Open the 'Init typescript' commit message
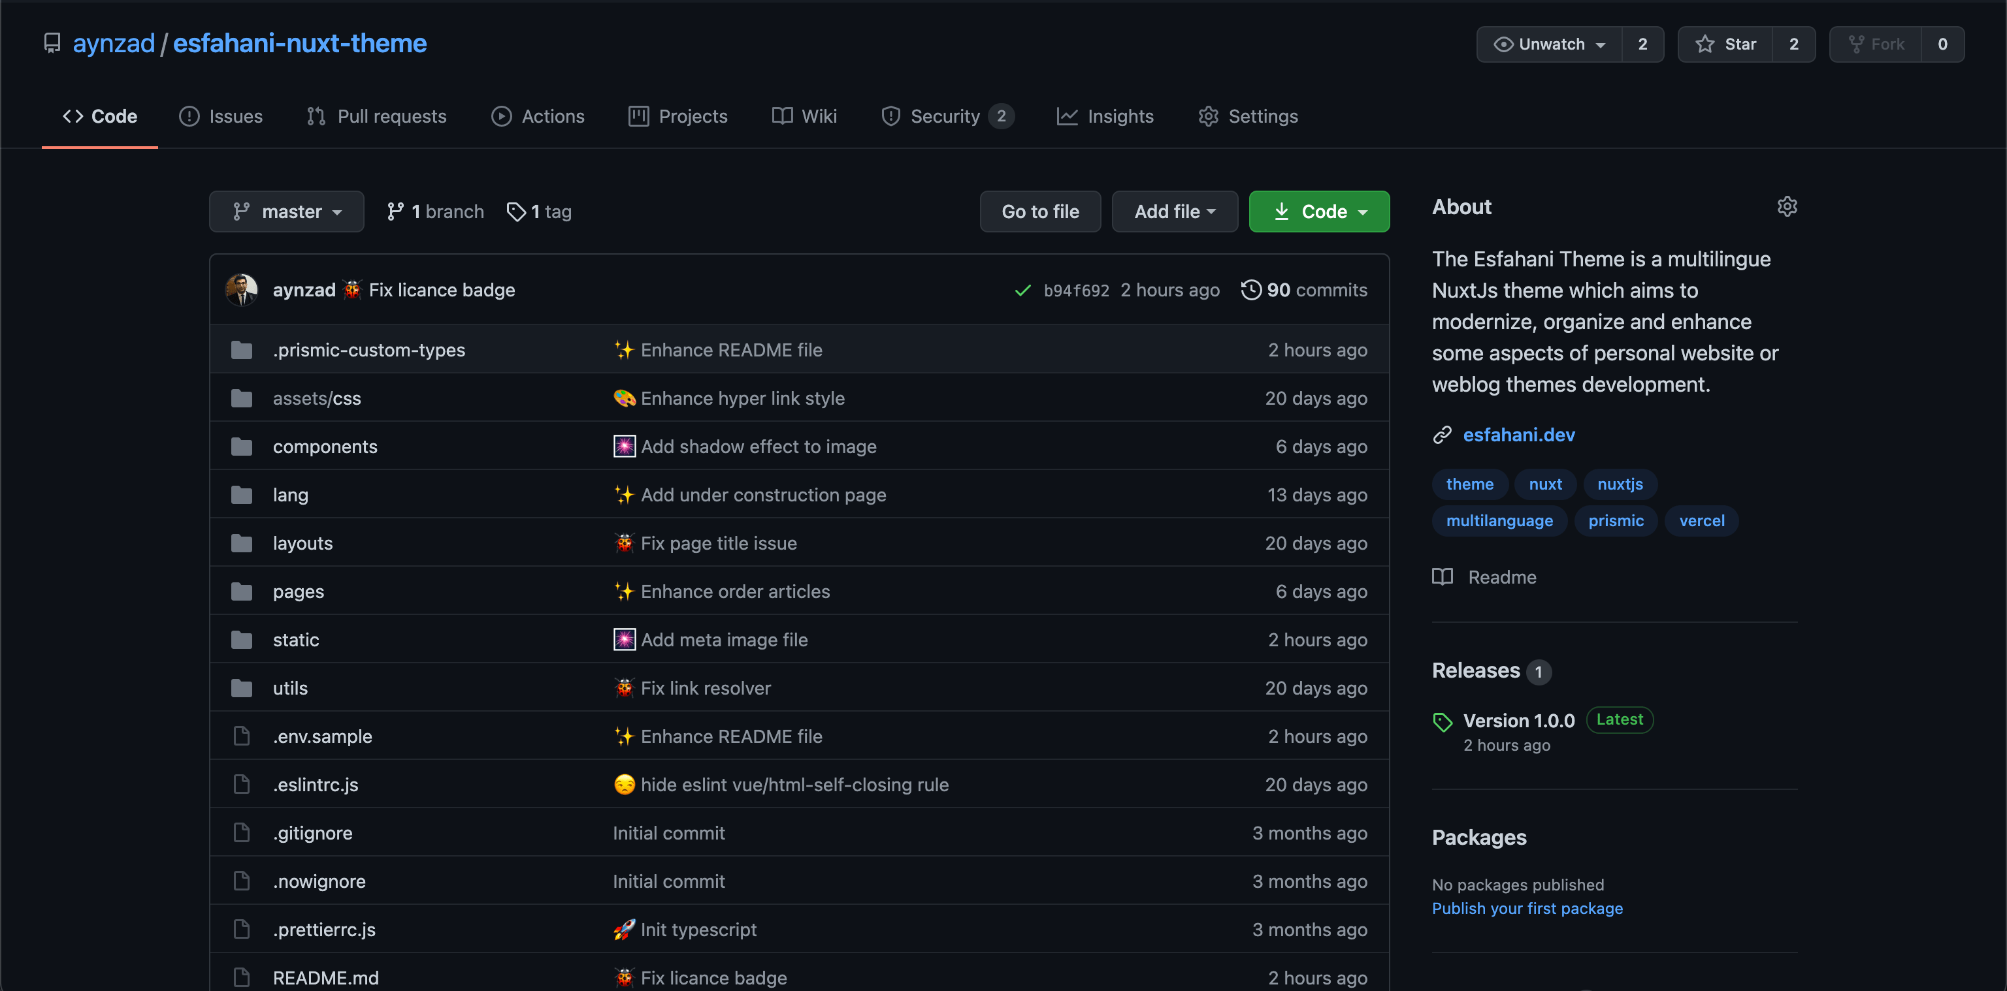This screenshot has width=2007, height=991. click(698, 930)
